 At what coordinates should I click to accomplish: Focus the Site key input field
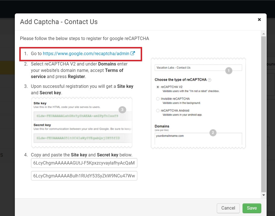coord(84,163)
